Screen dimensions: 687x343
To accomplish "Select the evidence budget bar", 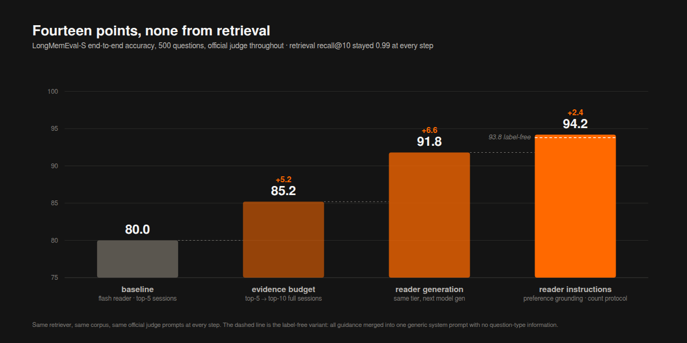I will [x=283, y=240].
